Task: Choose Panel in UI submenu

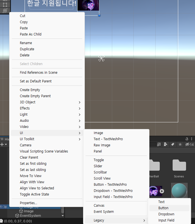Action: (x=116, y=151)
